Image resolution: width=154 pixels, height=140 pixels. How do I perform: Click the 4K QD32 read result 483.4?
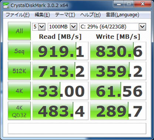(x=60, y=111)
